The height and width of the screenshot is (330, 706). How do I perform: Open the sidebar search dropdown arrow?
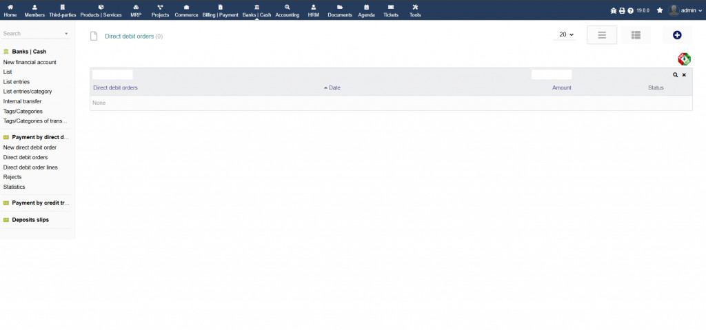(66, 34)
